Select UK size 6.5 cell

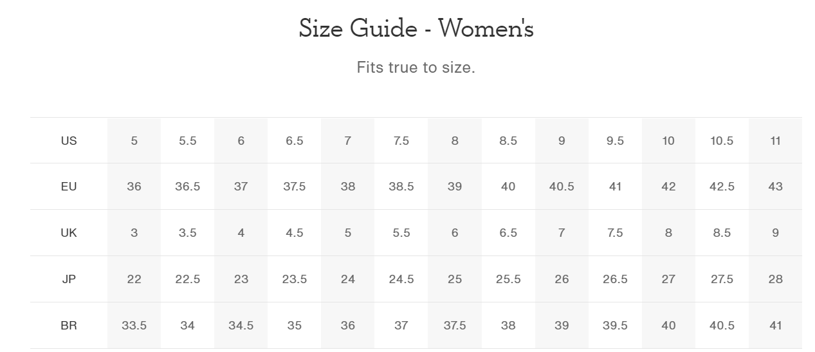point(508,233)
